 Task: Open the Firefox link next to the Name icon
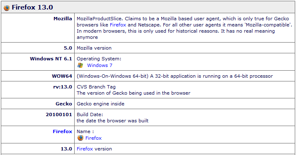point(93,138)
